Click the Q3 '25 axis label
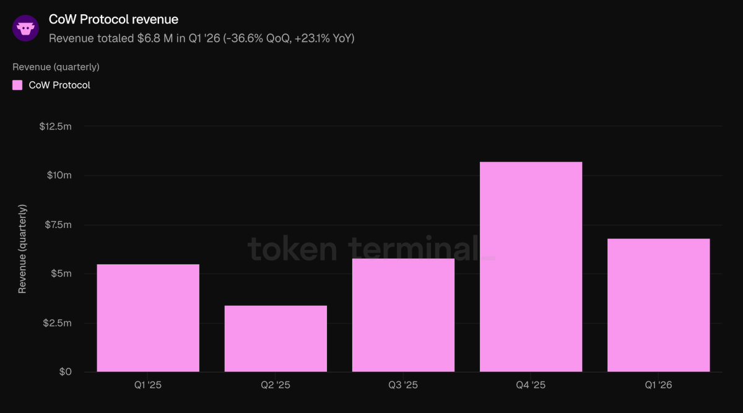The image size is (743, 413). point(403,385)
